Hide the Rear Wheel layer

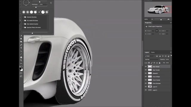[x=146, y=67]
